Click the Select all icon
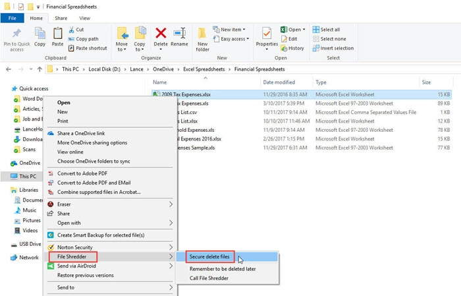Image resolution: width=461 pixels, height=296 pixels. coord(316,30)
